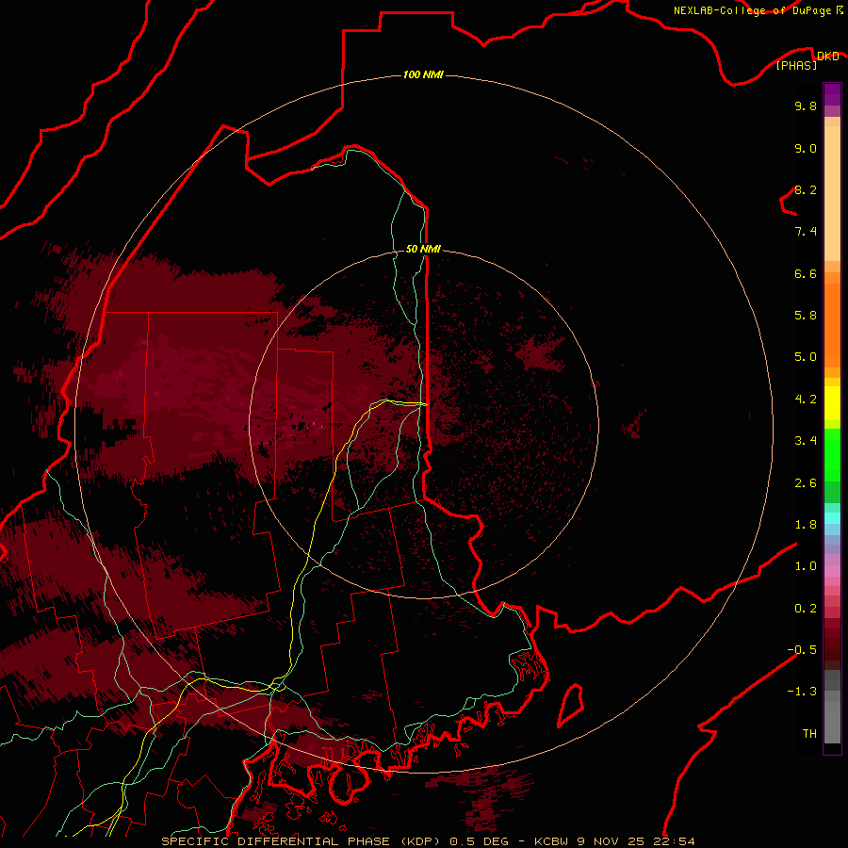
Task: Click the -0.5 value on the color scale
Action: (x=802, y=649)
